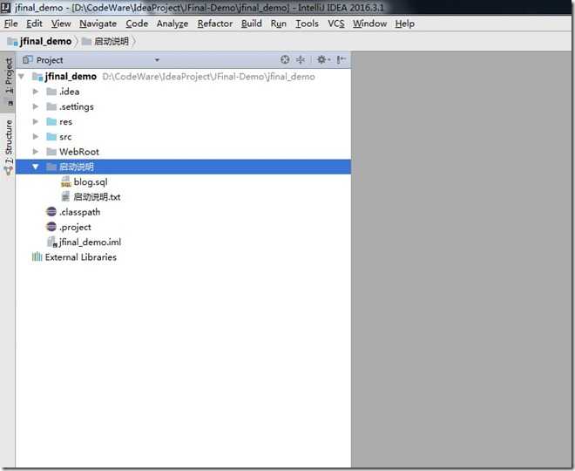The width and height of the screenshot is (575, 471).
Task: Open the Run menu
Action: click(278, 24)
